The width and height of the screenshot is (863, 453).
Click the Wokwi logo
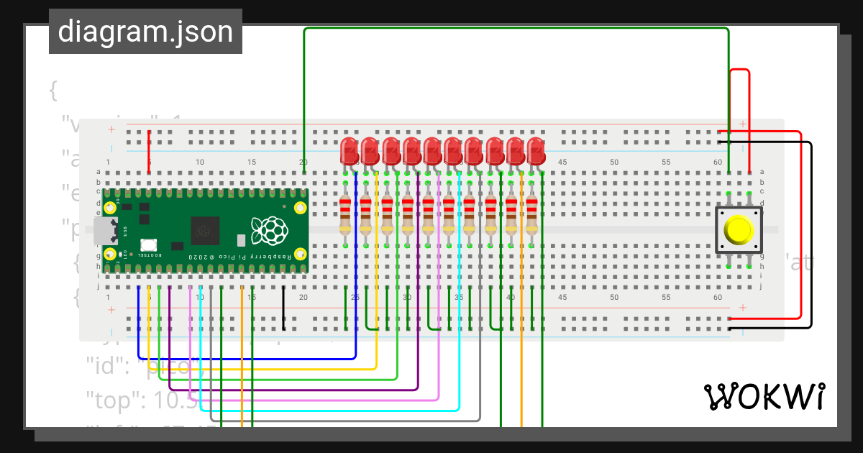click(x=764, y=397)
